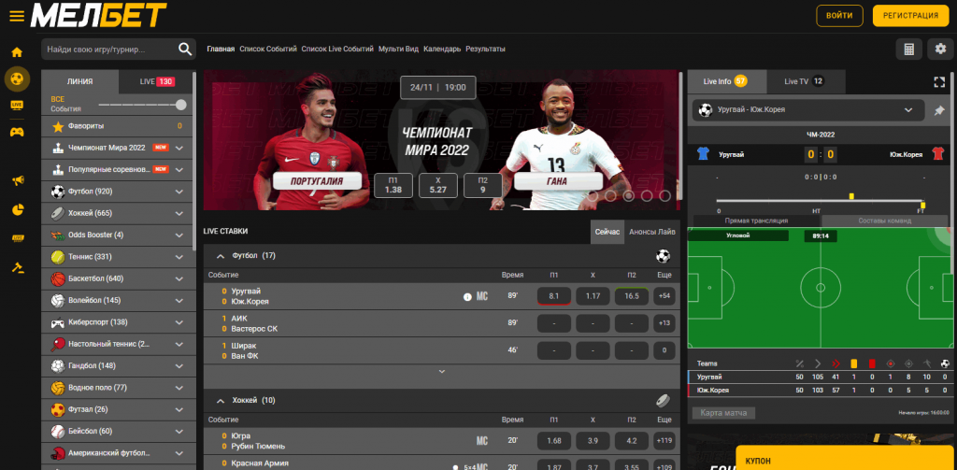Click the Войти login button

(x=838, y=16)
